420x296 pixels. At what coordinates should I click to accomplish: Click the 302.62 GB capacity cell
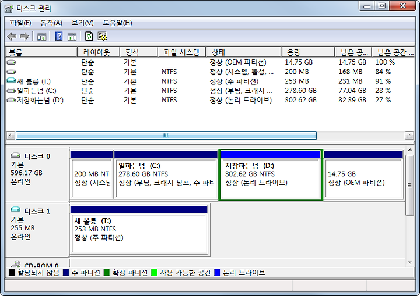pyautogui.click(x=300, y=100)
